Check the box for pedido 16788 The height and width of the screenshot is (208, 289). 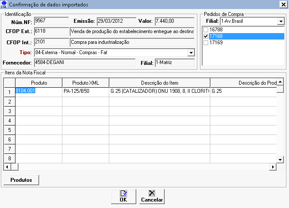point(206,30)
